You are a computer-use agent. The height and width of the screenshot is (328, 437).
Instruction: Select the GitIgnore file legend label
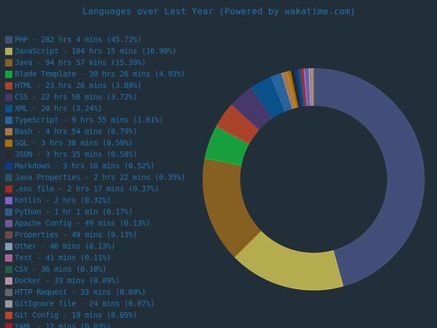[x=85, y=304]
